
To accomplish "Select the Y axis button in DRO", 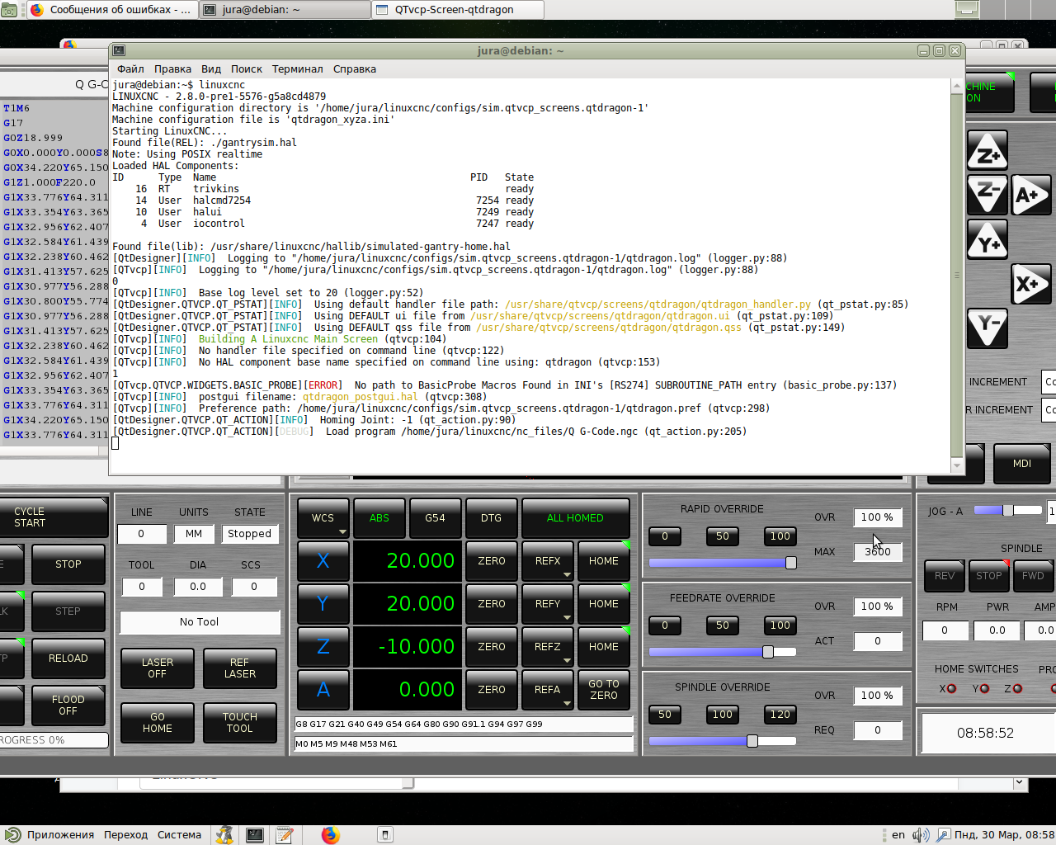I will (323, 604).
